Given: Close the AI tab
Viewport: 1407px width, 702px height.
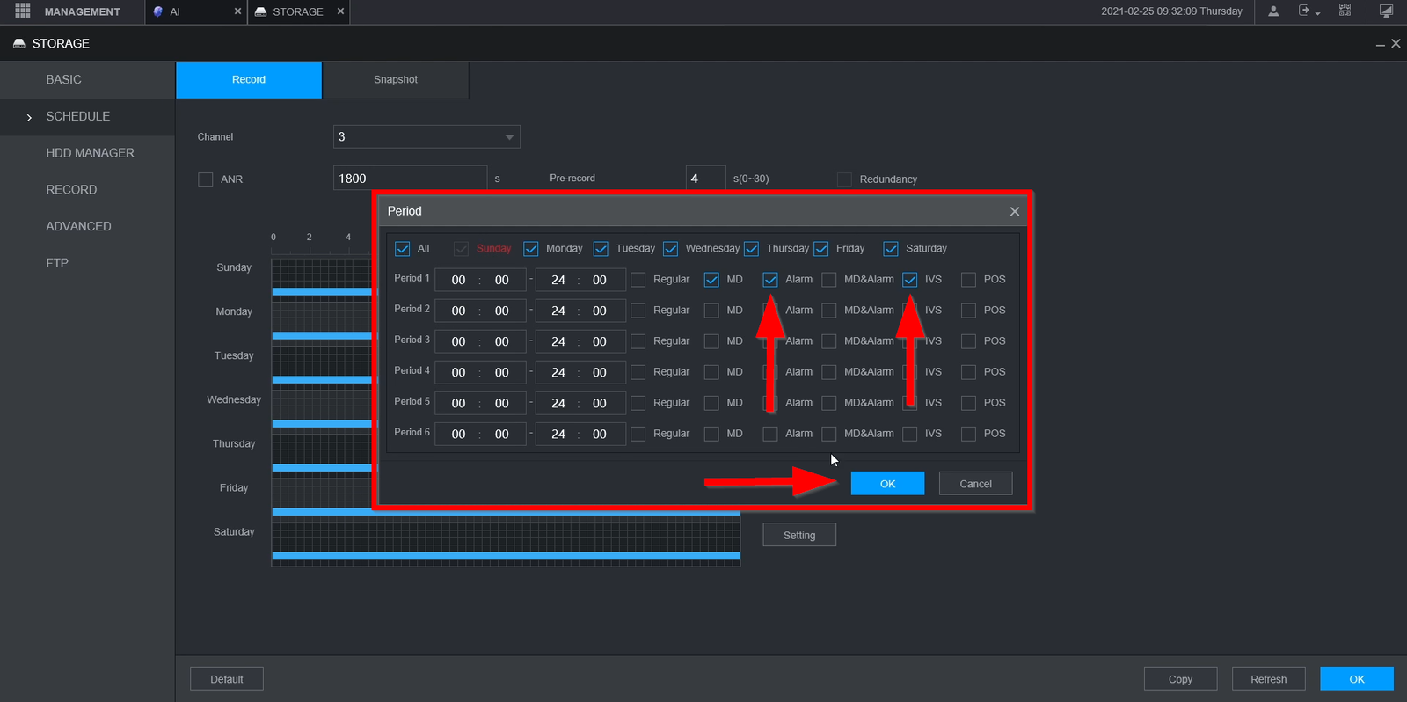Looking at the screenshot, I should coord(237,11).
